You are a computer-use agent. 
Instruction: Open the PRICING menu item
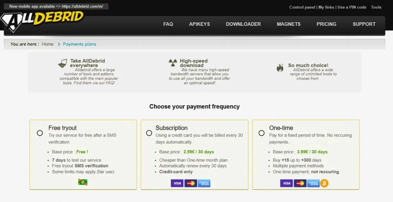click(x=326, y=24)
